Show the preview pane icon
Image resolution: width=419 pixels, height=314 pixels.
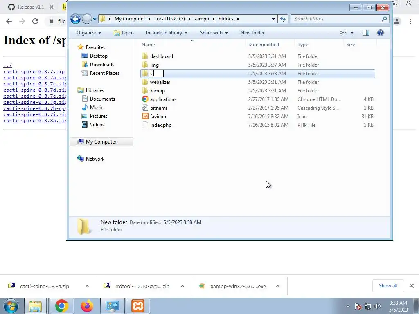click(365, 33)
